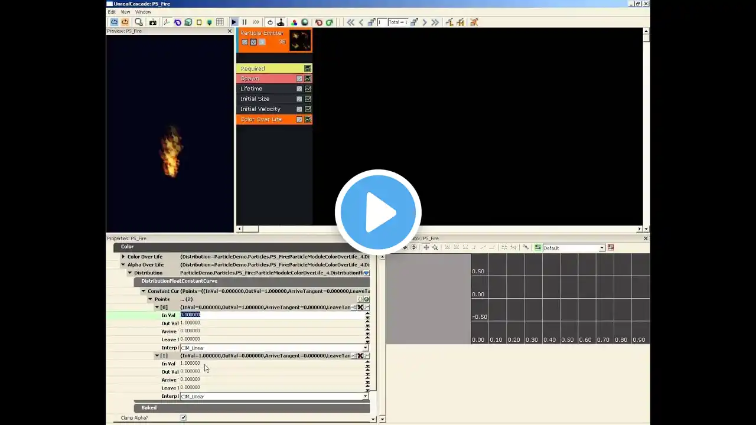The height and width of the screenshot is (425, 756).
Task: Select the Spawn module
Action: click(x=274, y=79)
